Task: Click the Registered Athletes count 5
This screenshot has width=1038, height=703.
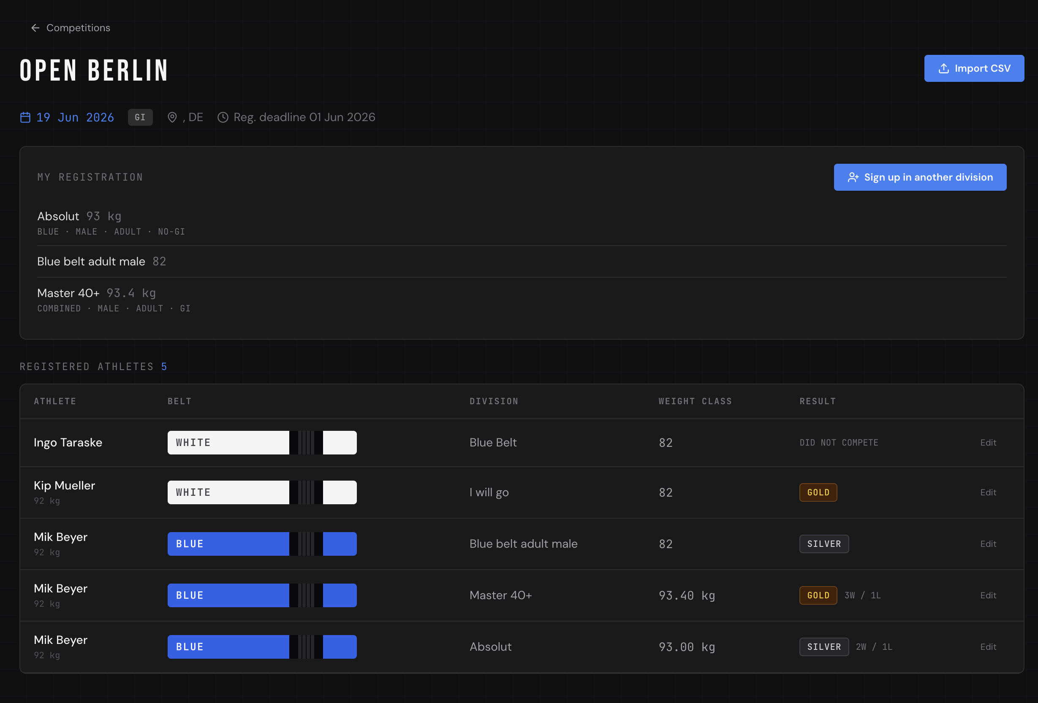Action: 164,366
